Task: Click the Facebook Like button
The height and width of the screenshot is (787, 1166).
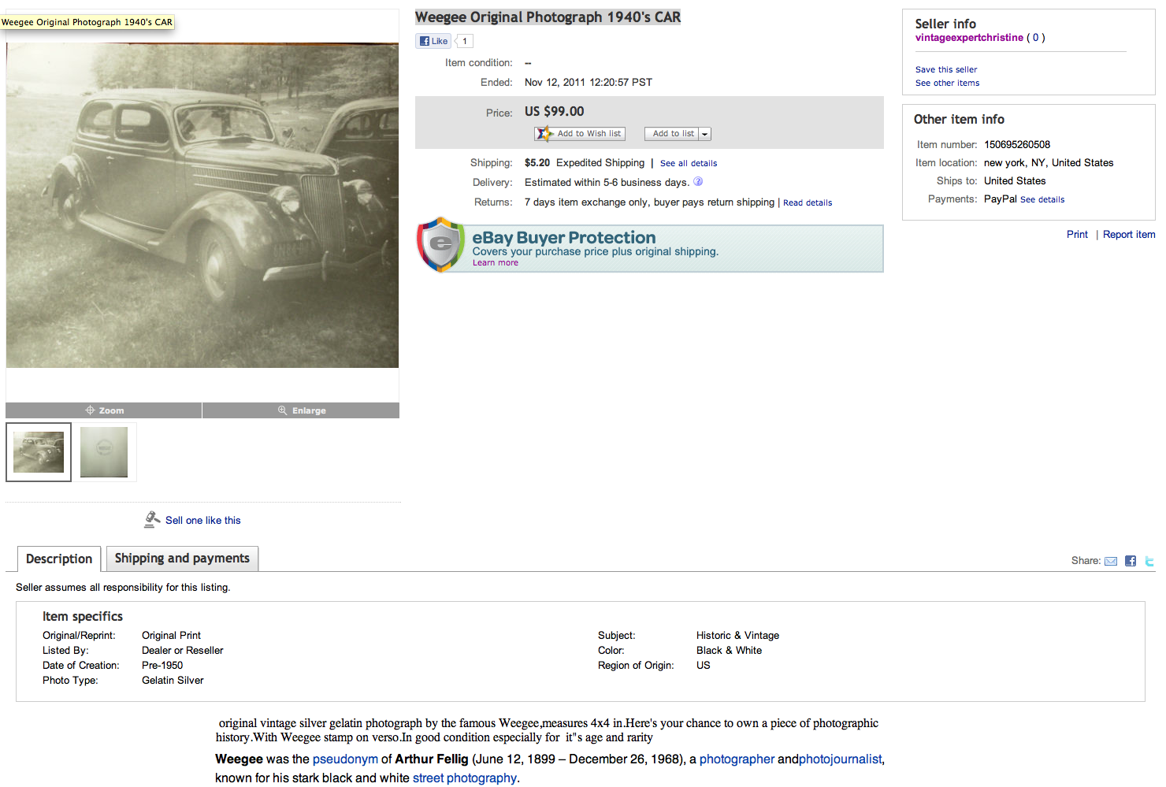Action: point(433,41)
